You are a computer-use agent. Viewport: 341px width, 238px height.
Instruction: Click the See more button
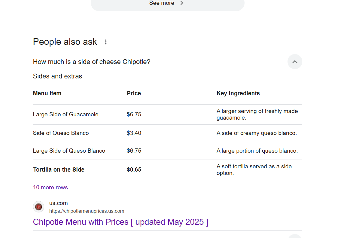pyautogui.click(x=167, y=4)
